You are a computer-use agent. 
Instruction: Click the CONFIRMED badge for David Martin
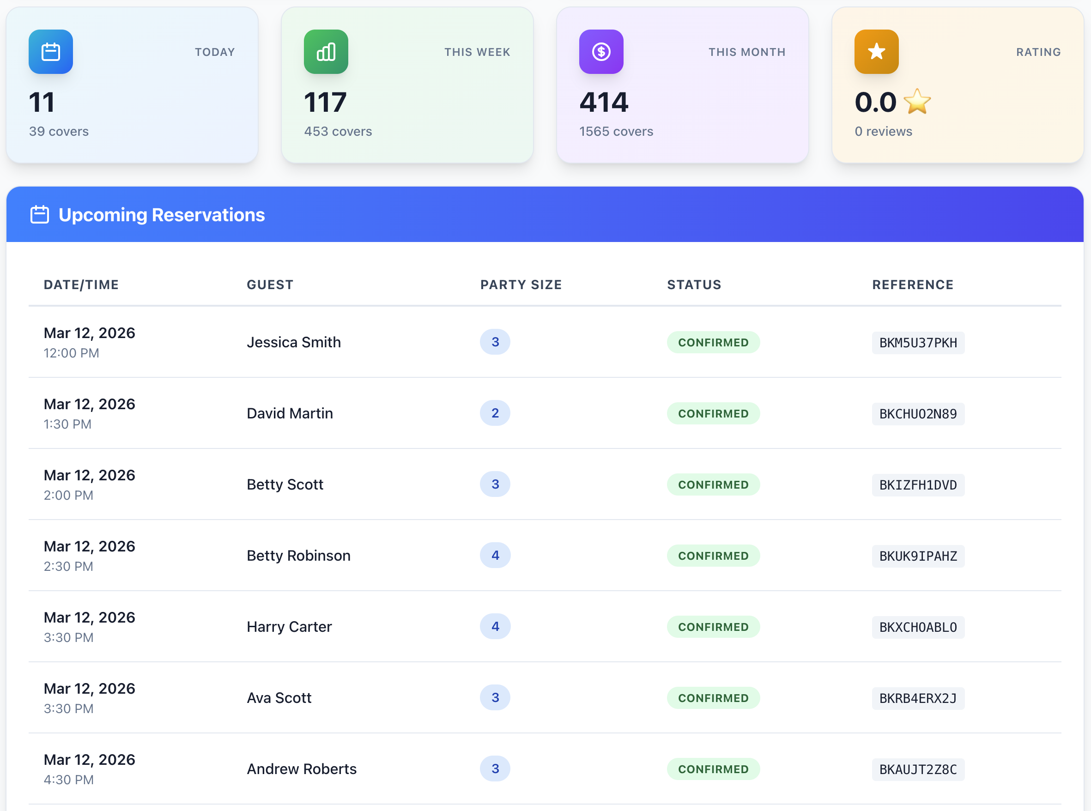tap(713, 413)
